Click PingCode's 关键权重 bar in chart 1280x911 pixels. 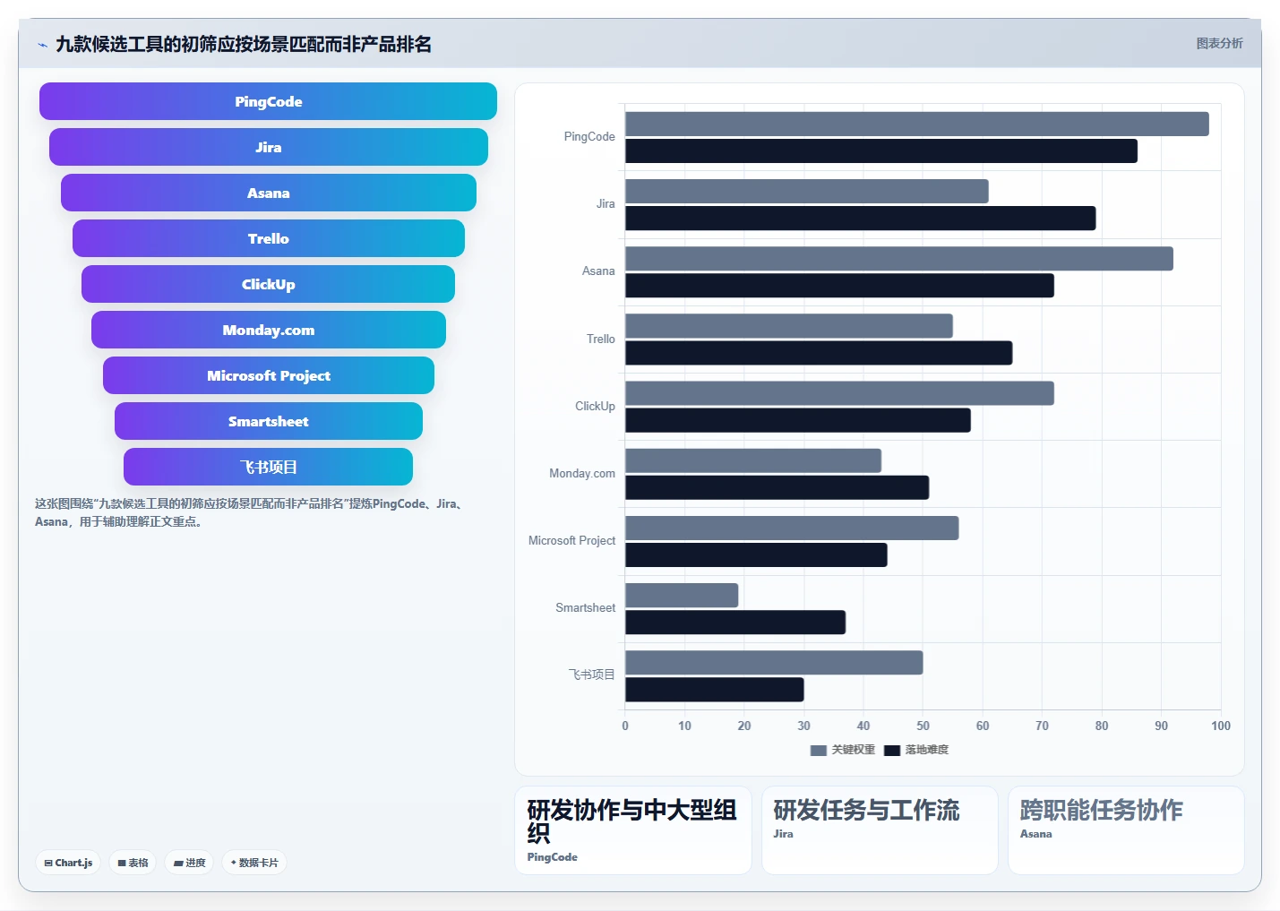pyautogui.click(x=917, y=124)
